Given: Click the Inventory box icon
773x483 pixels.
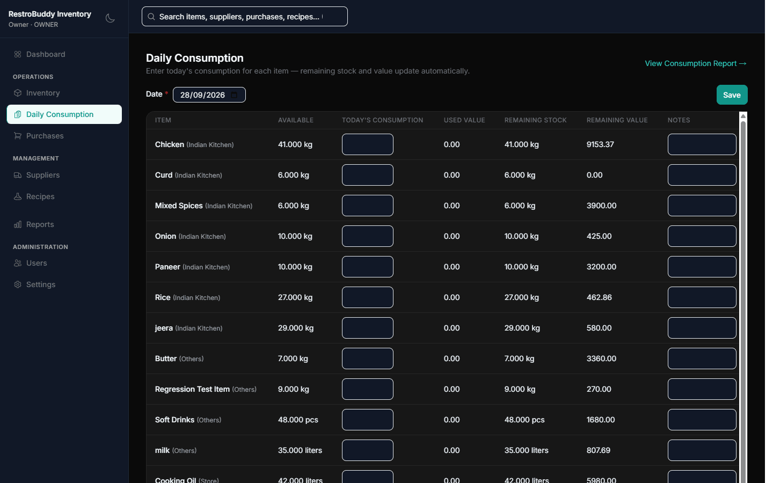Looking at the screenshot, I should (x=18, y=93).
